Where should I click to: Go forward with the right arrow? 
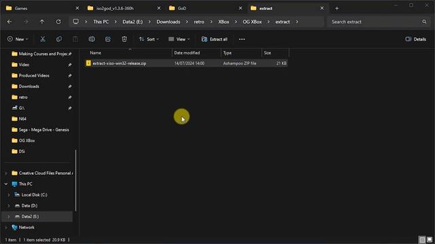click(26, 22)
